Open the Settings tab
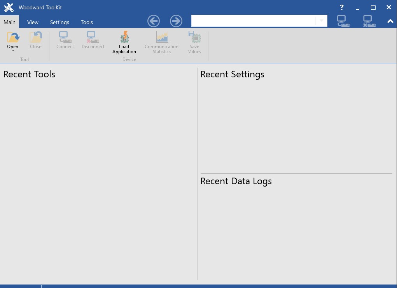Image resolution: width=397 pixels, height=288 pixels. (59, 22)
